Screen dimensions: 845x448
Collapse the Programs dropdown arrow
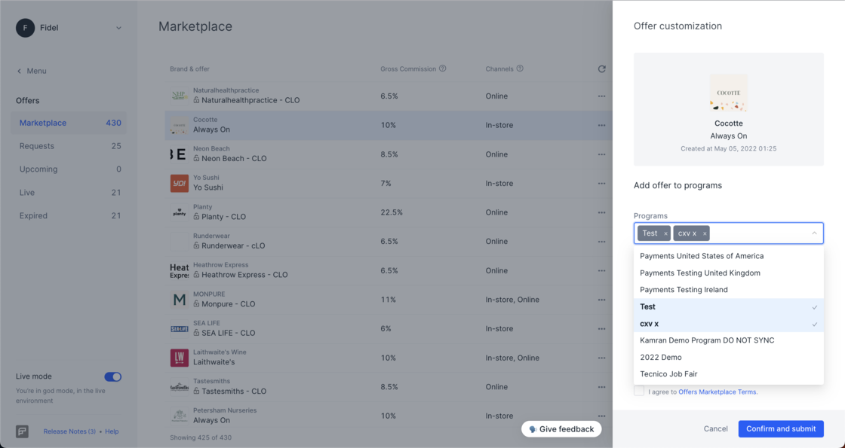[x=814, y=233]
